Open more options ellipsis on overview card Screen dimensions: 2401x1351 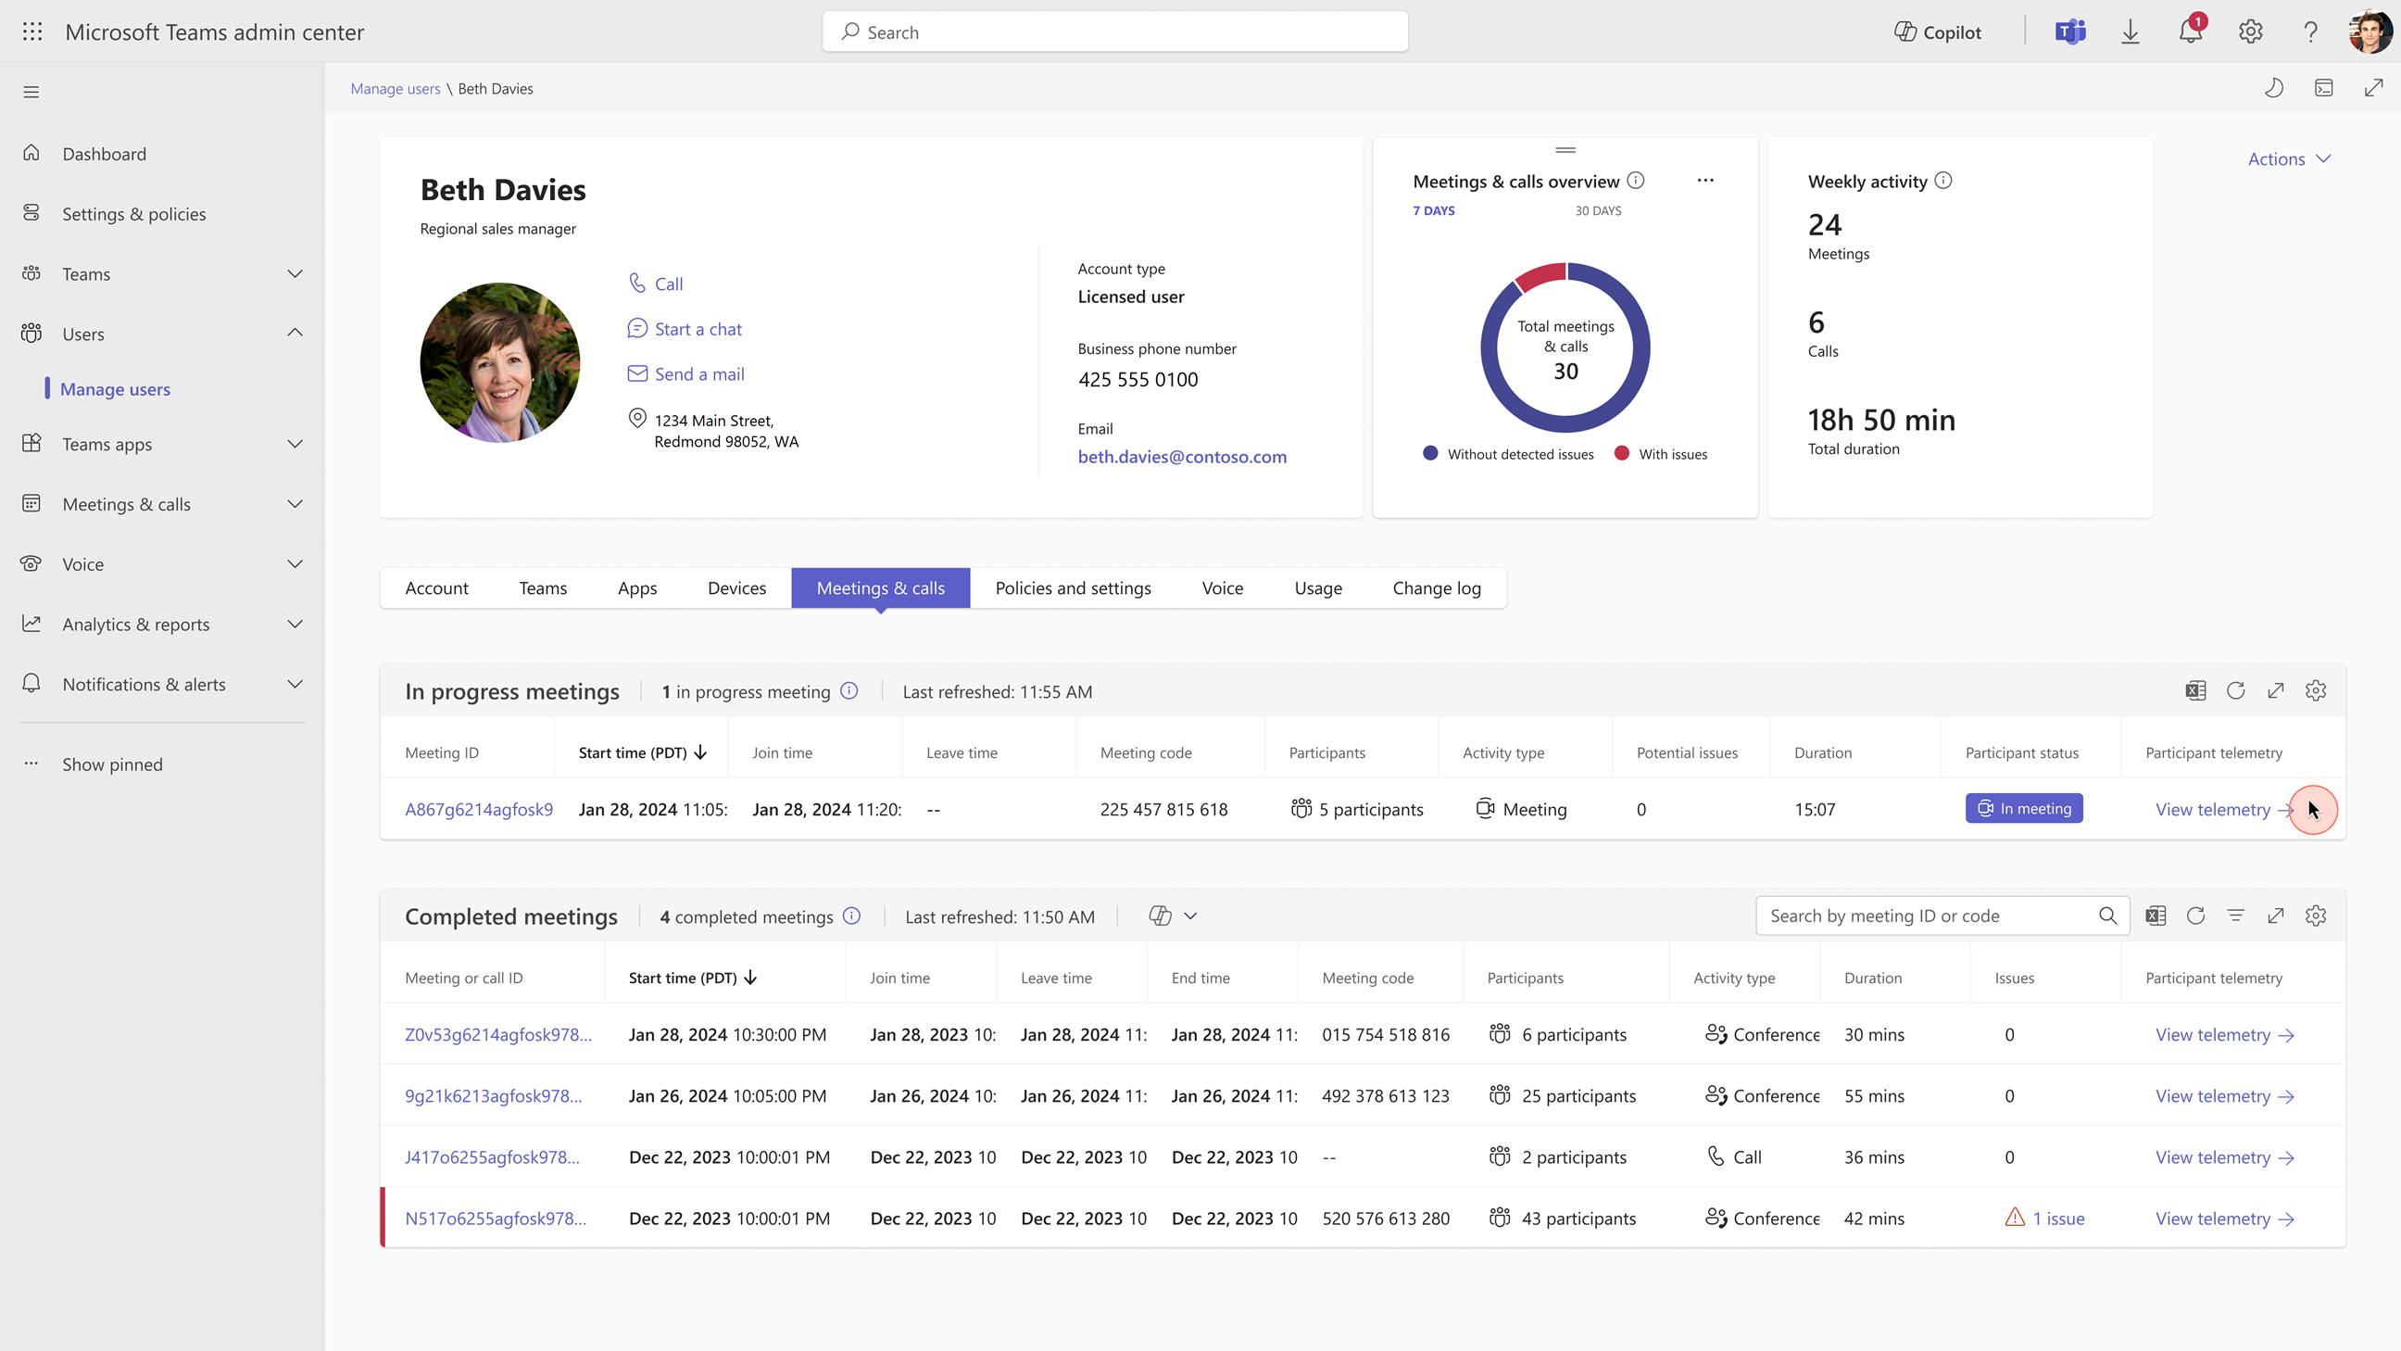point(1704,180)
